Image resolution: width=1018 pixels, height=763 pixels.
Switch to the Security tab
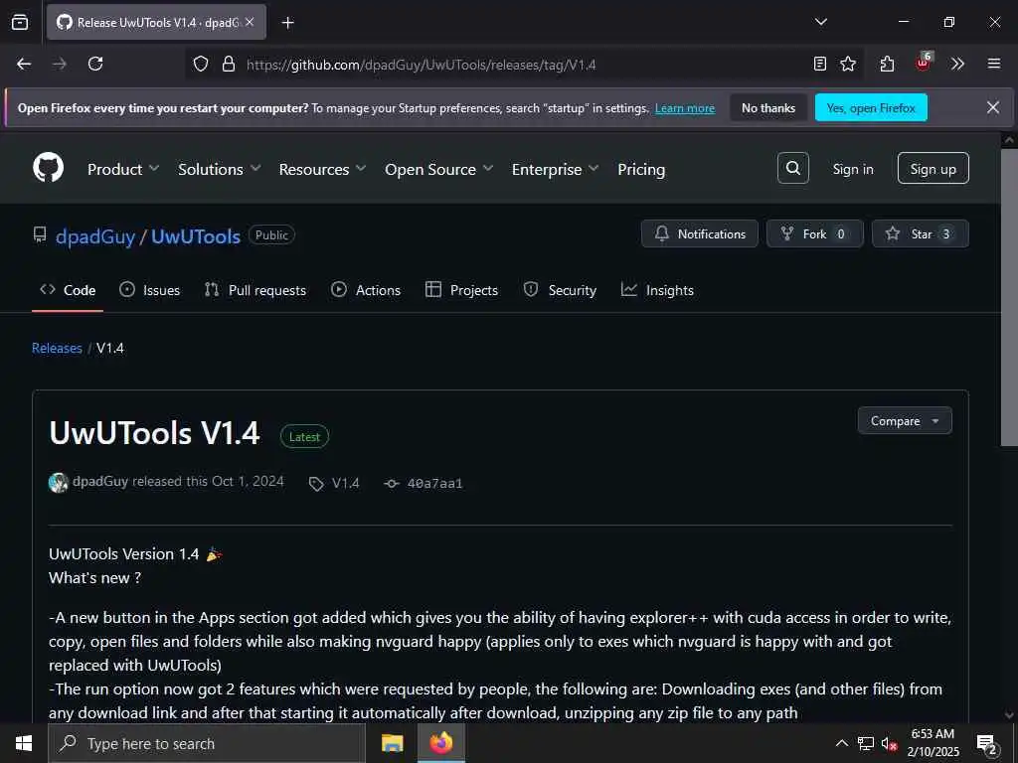[560, 290]
